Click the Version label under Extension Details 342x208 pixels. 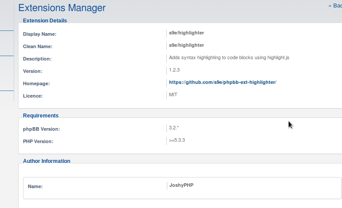(33, 71)
